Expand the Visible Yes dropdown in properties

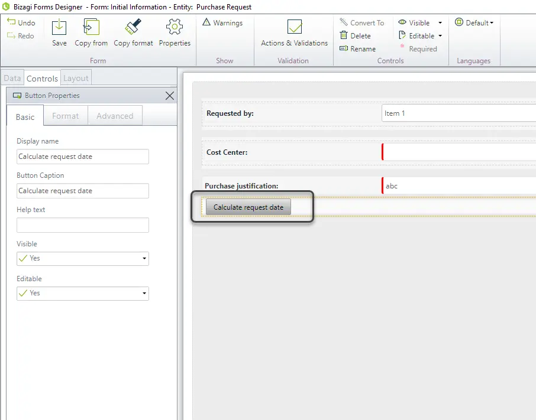coord(83,259)
